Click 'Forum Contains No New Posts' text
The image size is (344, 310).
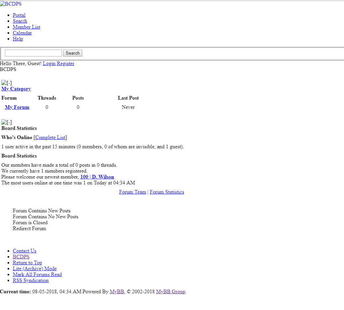coord(45,217)
